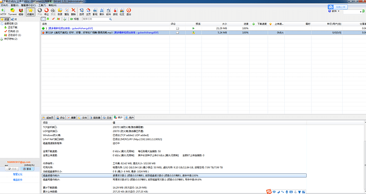Click the comment box of the mp3 task
Screen dimensions: 366x194
[x=177, y=33]
